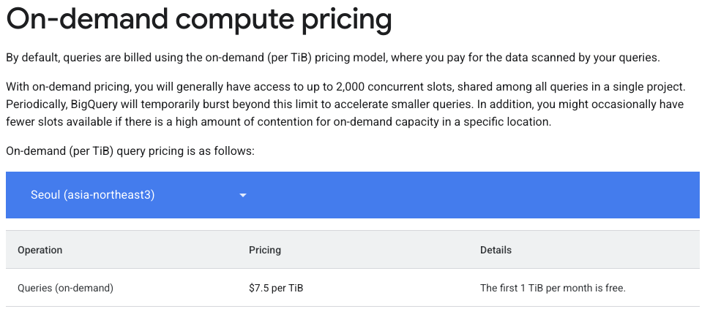Click the On-demand compute pricing heading
Screen dimensions: 710x317
[199, 18]
